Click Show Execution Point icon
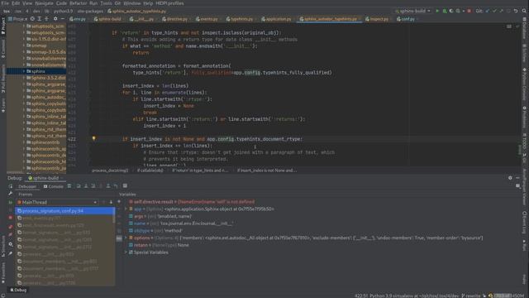Image resolution: width=529 pixels, height=298 pixels. point(69,185)
